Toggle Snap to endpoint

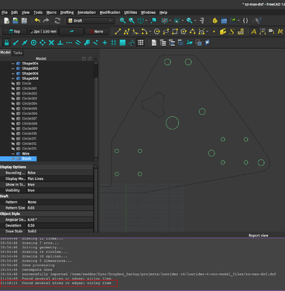[15, 43]
